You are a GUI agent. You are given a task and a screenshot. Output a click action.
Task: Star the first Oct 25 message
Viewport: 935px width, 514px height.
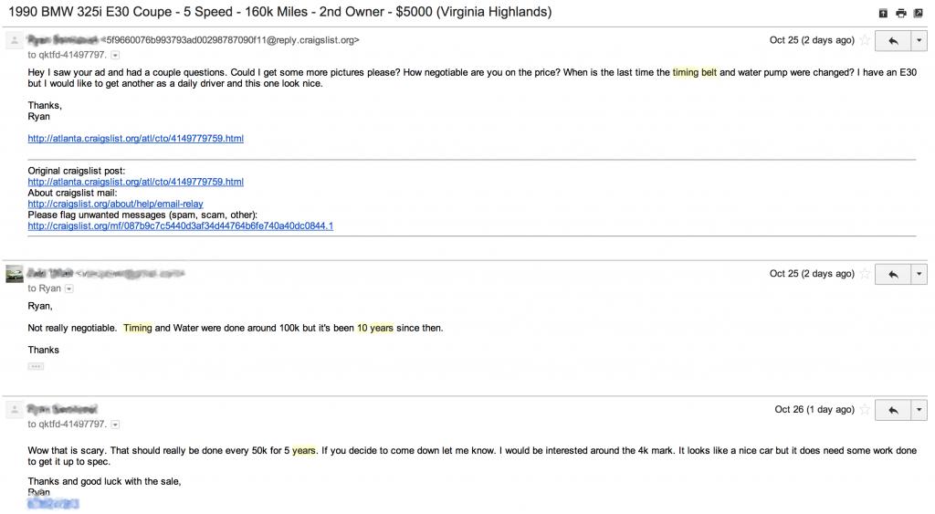click(x=865, y=41)
